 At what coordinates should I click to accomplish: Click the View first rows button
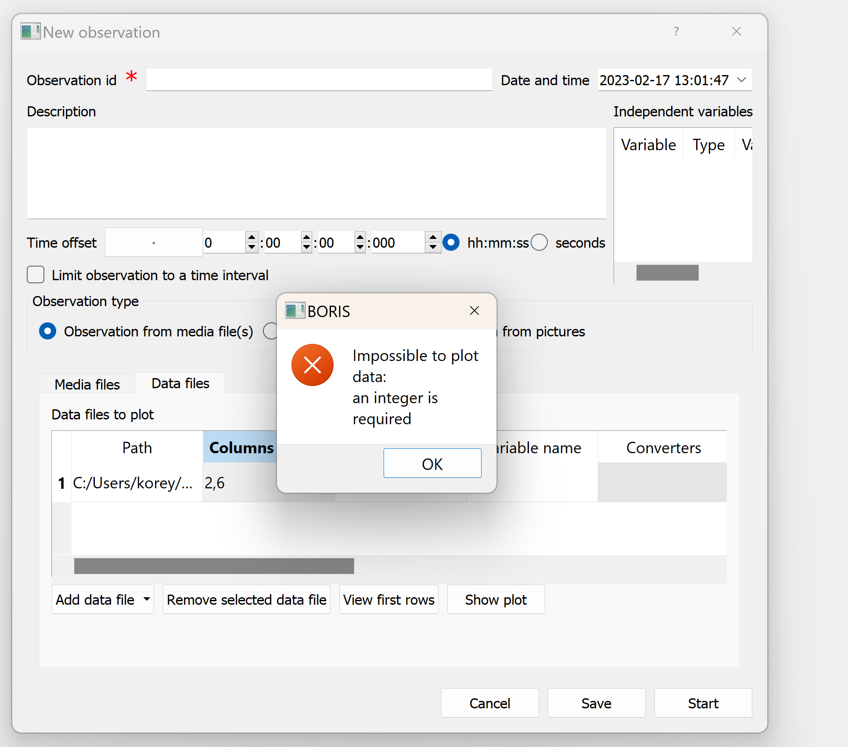coord(388,599)
